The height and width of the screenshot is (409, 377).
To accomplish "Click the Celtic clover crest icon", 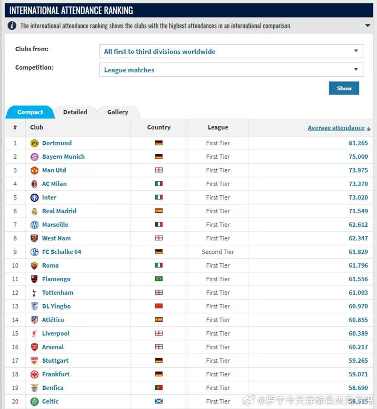I will click(x=34, y=401).
